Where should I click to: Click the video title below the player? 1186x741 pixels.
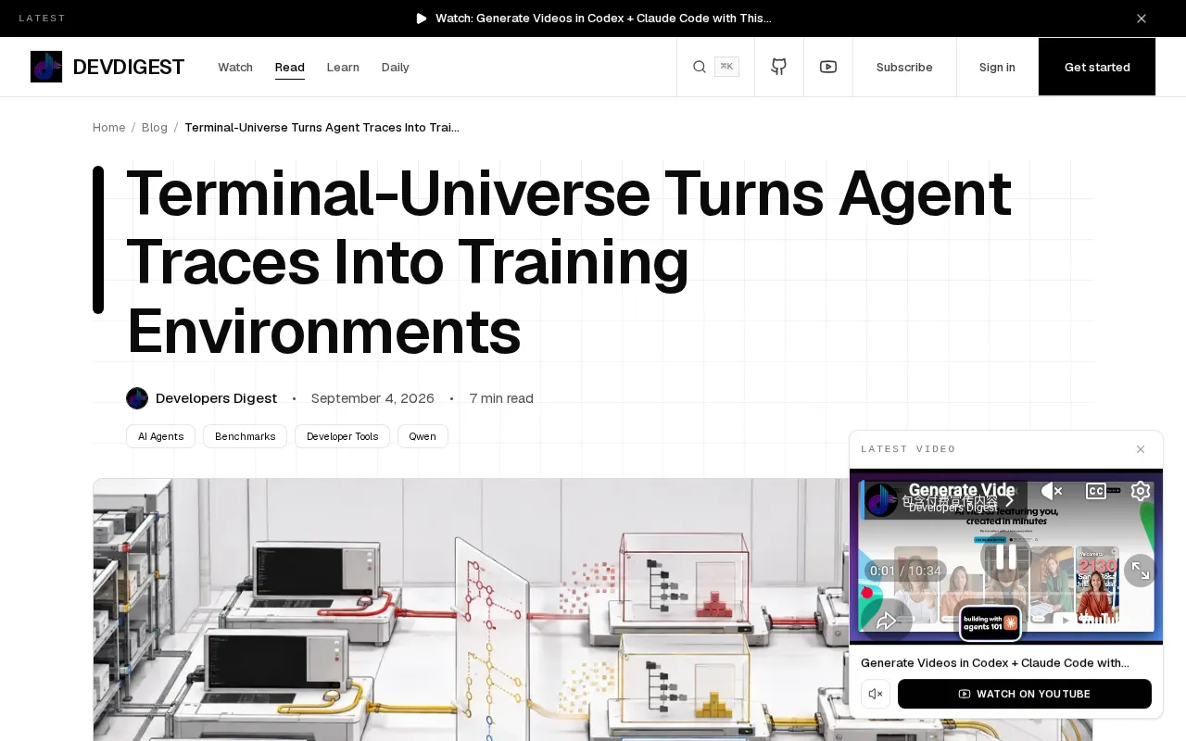(995, 663)
